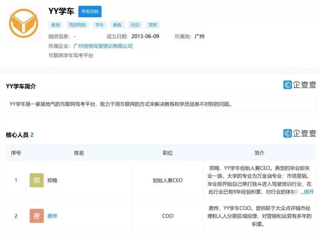Click the 郑 avatar icon
This screenshot has height=235, width=320.
tap(36, 180)
